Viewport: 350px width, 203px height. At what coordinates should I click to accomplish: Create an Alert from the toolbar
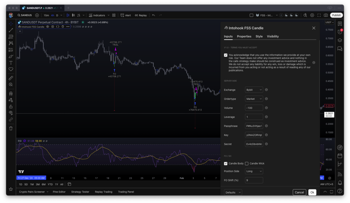coord(126,15)
